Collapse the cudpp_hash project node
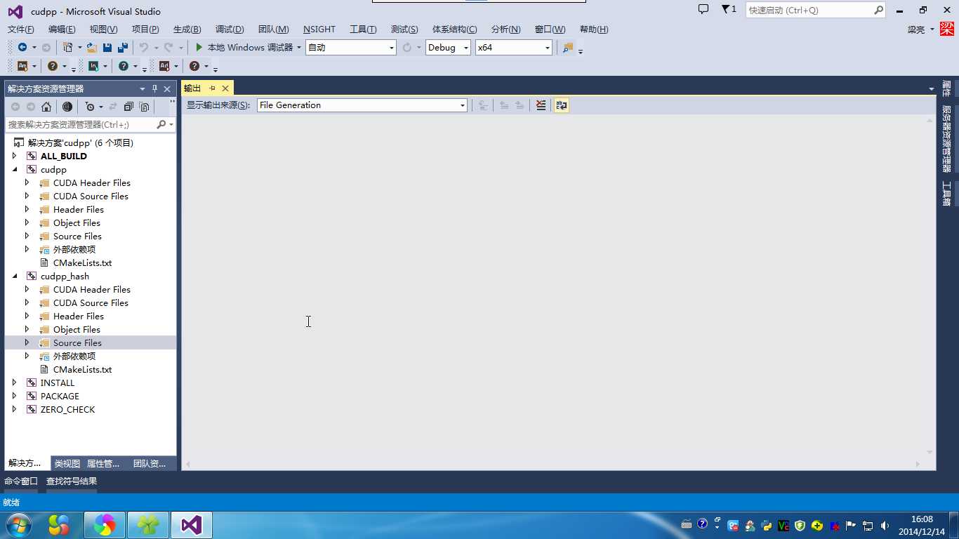Image resolution: width=959 pixels, height=539 pixels. click(15, 276)
